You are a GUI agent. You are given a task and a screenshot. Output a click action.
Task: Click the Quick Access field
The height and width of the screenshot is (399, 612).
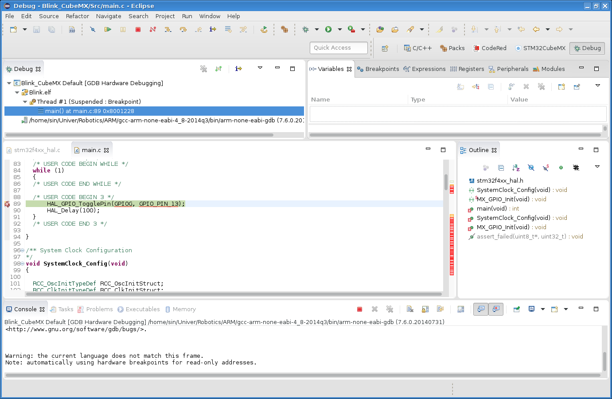click(x=339, y=47)
